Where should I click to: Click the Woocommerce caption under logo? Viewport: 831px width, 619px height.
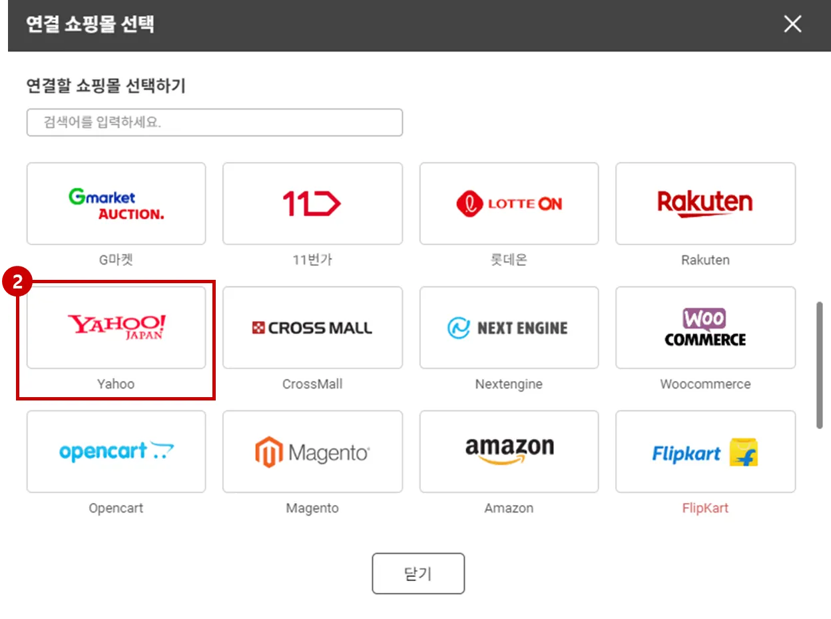click(705, 384)
